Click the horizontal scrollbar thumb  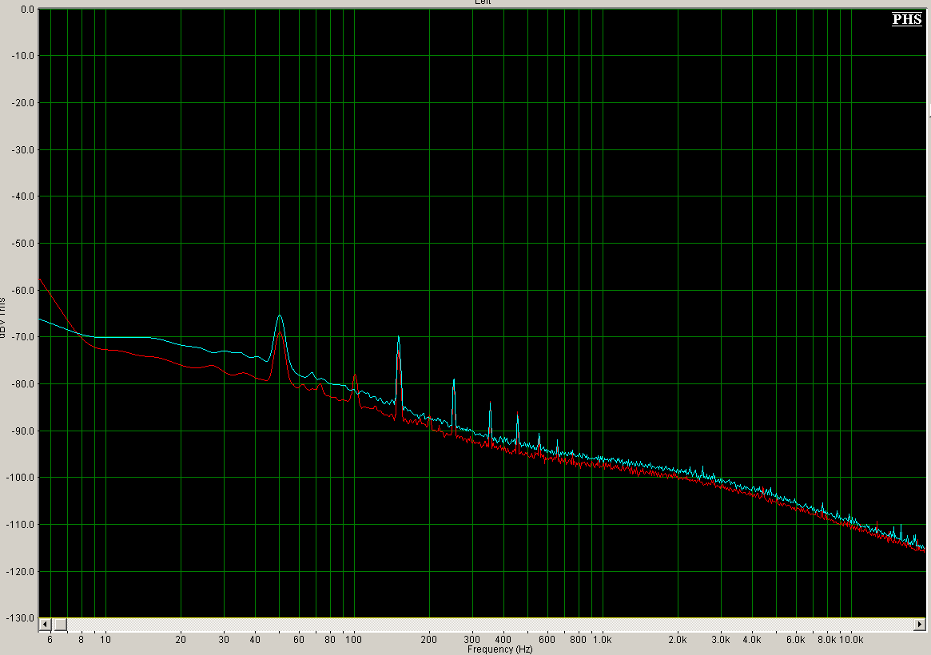click(x=60, y=624)
